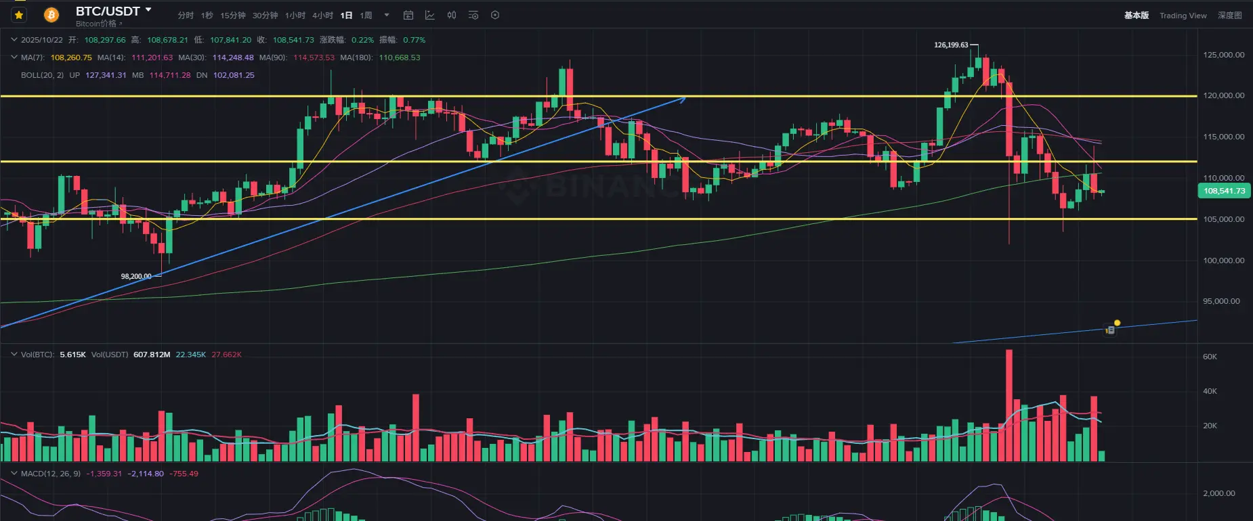The height and width of the screenshot is (521, 1253).
Task: Switch to the 深度图 depth chart
Action: point(1230,16)
